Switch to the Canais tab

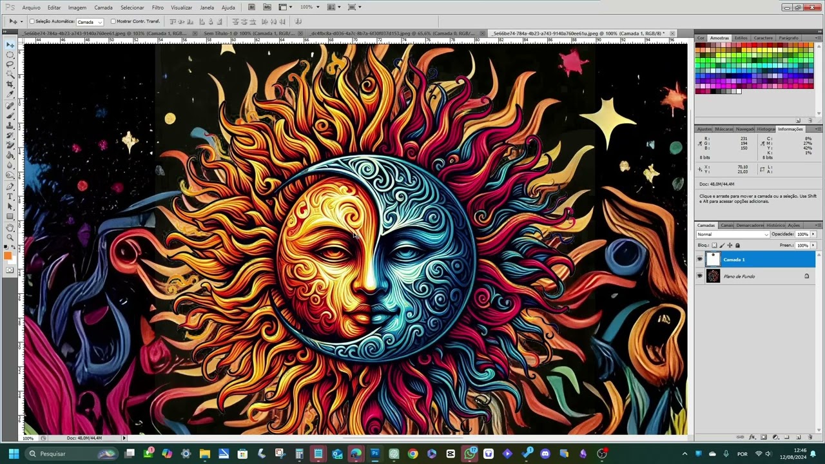727,225
